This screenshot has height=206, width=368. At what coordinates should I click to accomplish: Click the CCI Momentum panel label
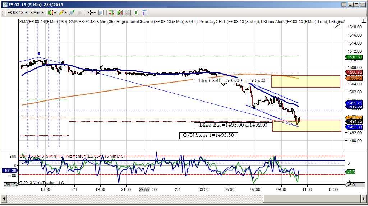click(72, 156)
